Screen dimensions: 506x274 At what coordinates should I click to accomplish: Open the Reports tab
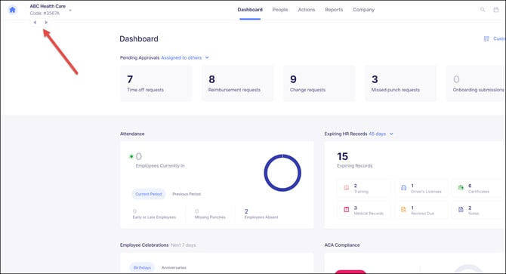(334, 10)
